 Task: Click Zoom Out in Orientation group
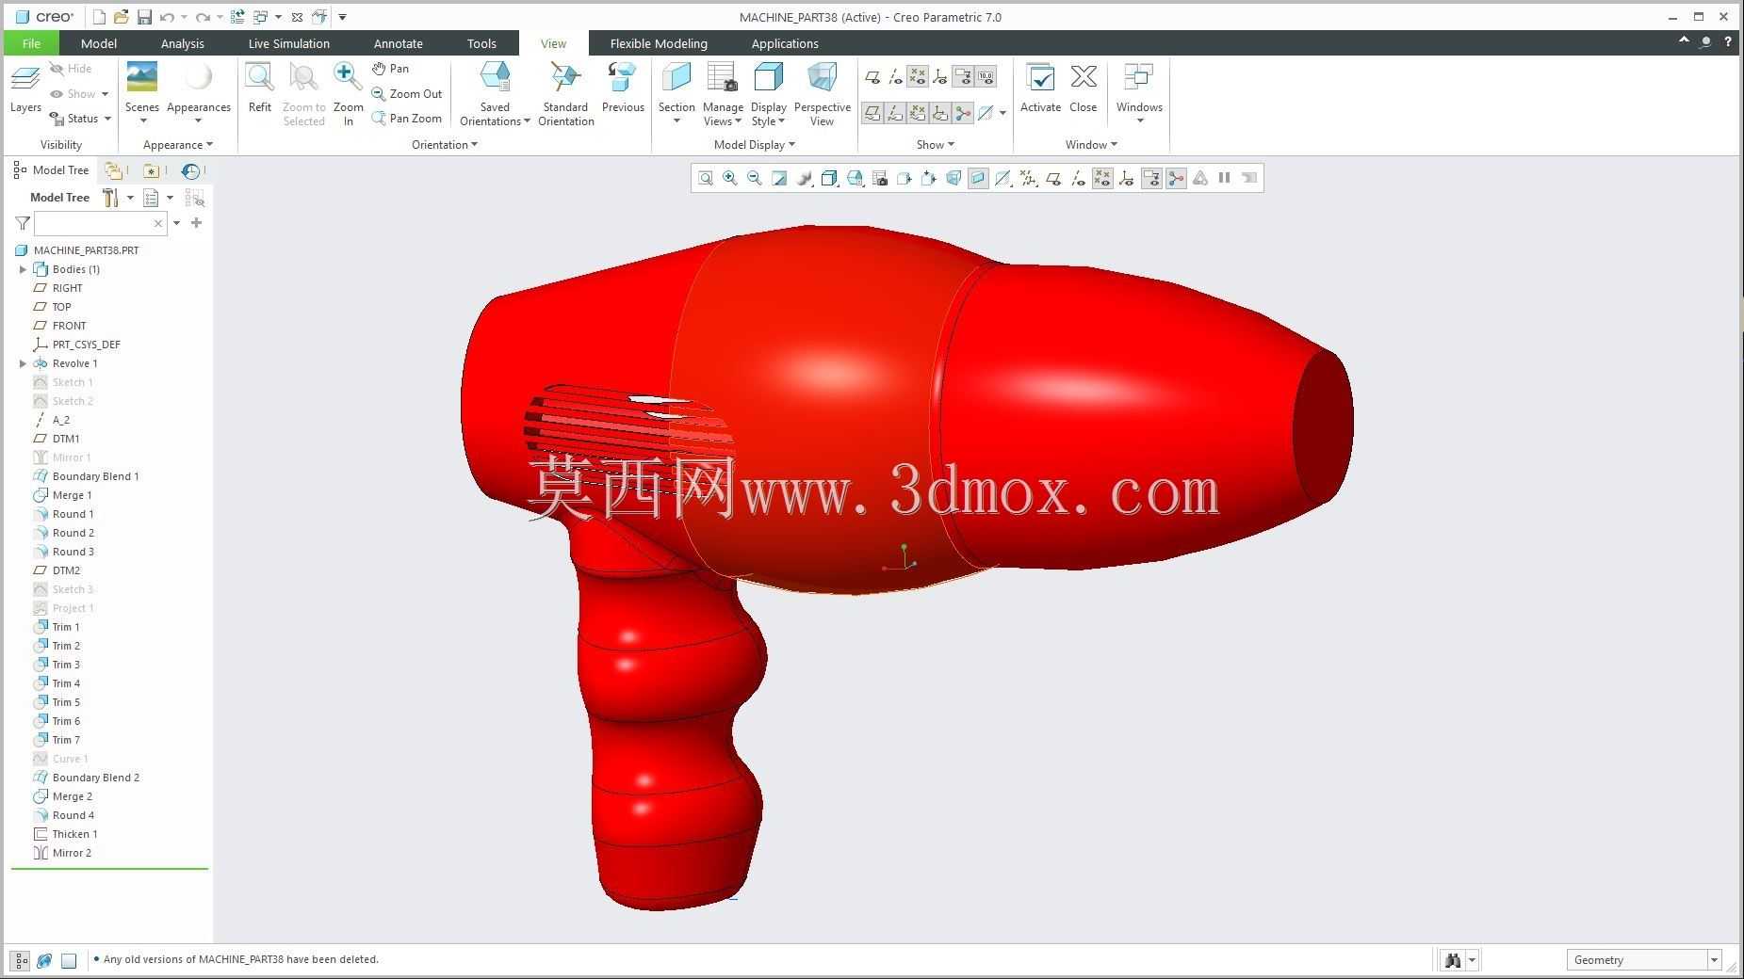[x=407, y=94]
